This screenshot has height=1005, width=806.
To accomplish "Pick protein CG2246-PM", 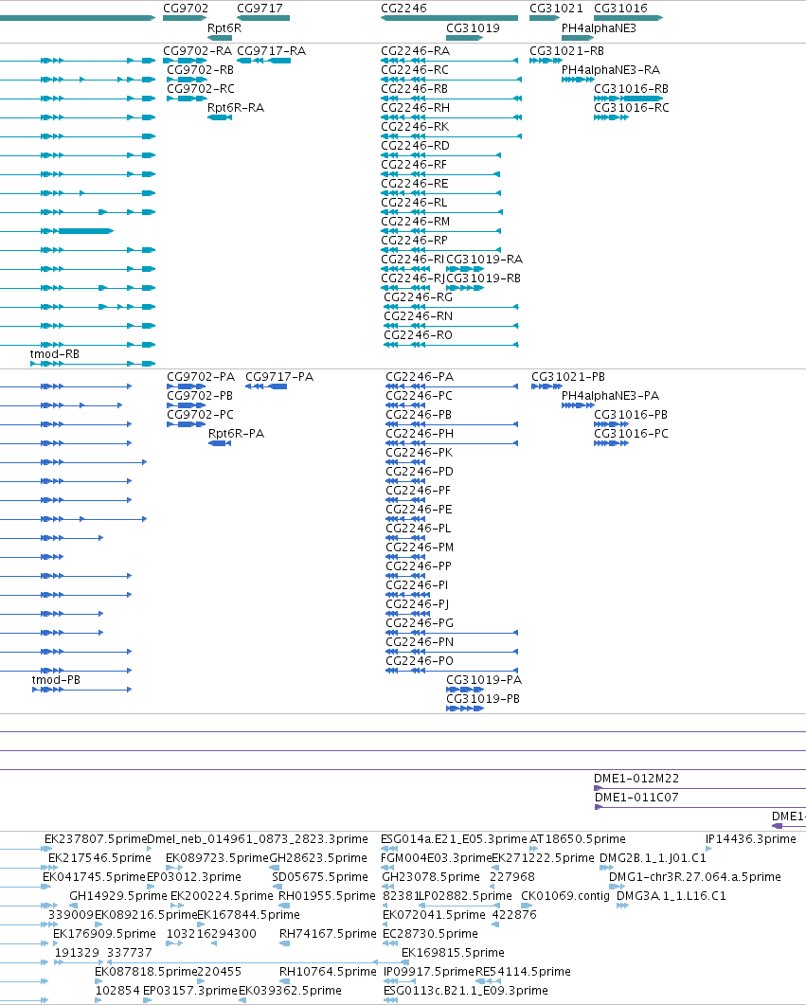I will click(x=420, y=547).
